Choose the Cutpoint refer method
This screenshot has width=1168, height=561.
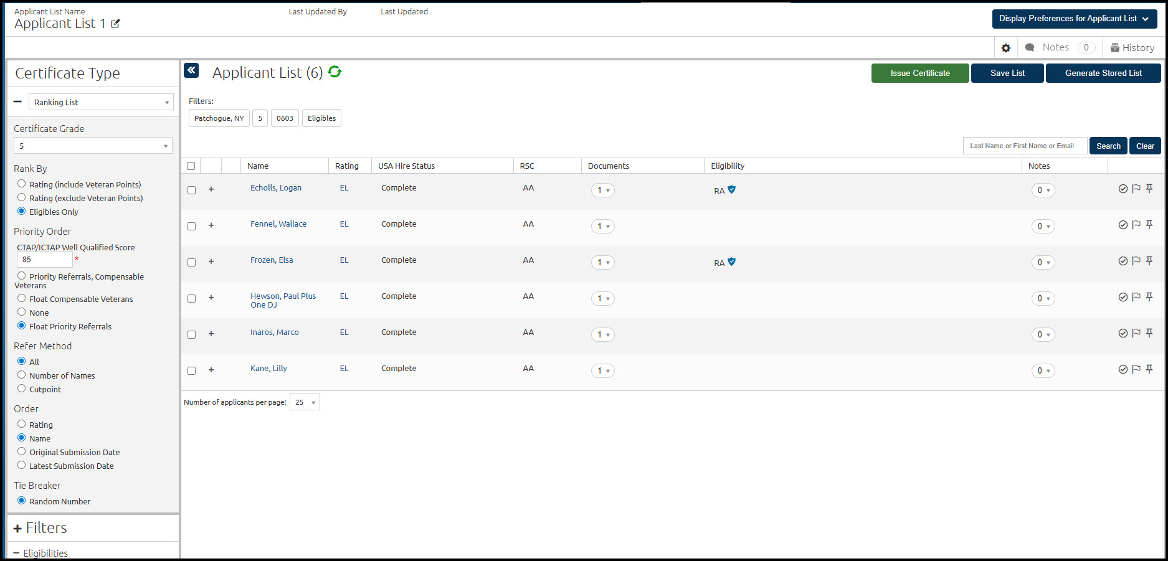(22, 389)
